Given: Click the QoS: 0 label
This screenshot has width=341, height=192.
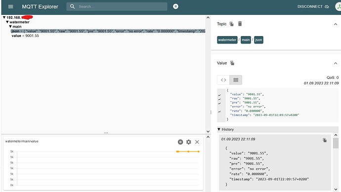Looking at the screenshot, I should click(x=333, y=77).
